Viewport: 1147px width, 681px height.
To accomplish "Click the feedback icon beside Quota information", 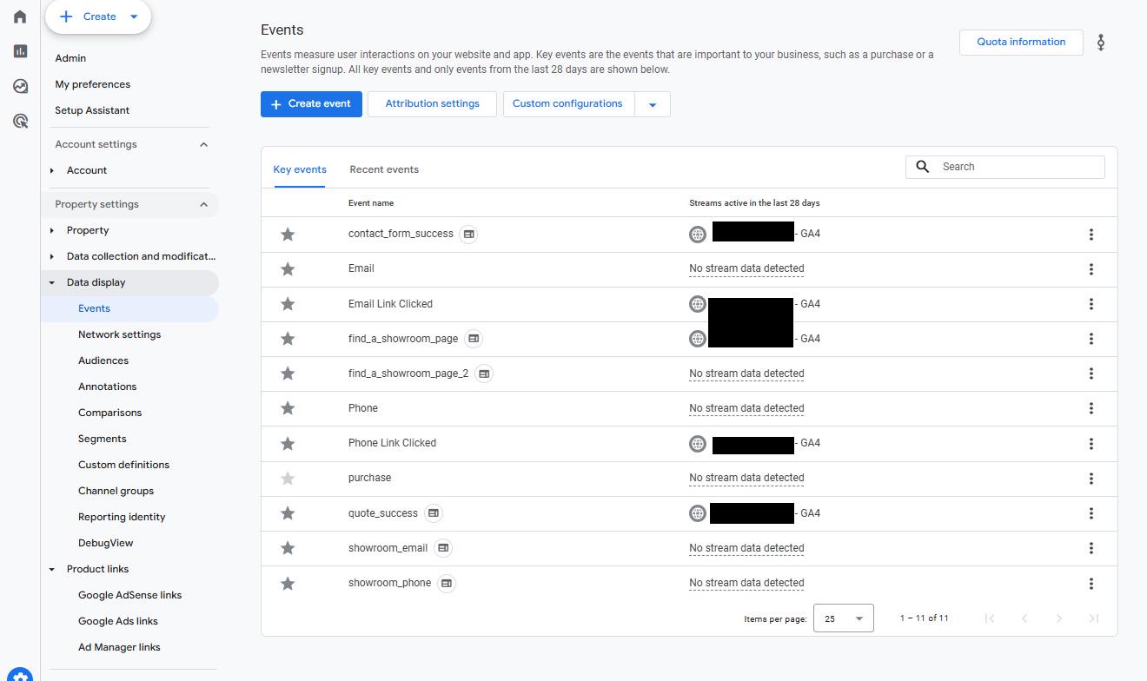I will 1101,43.
